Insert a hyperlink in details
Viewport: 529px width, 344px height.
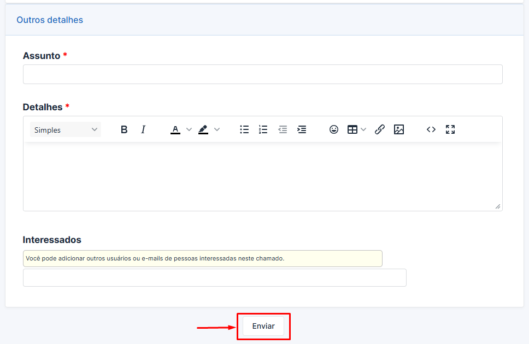tap(380, 129)
